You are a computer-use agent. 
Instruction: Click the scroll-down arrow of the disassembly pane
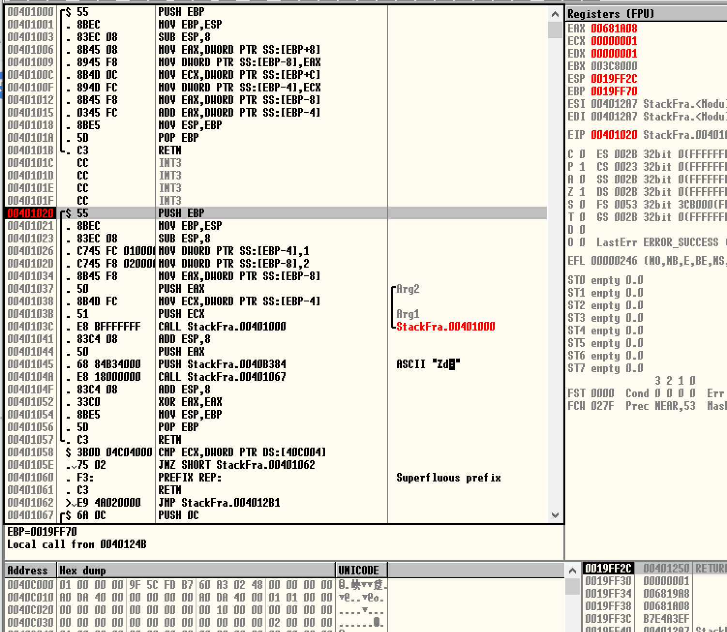click(555, 516)
